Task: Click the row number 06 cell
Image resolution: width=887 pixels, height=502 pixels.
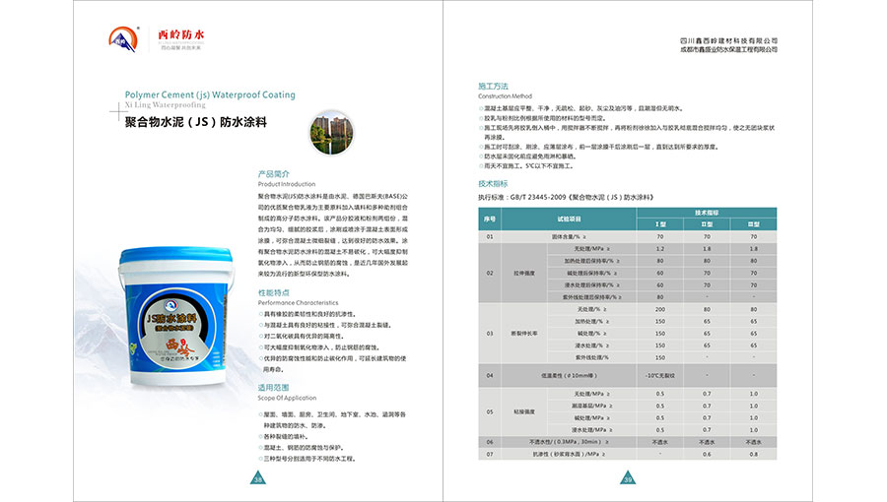Action: [x=490, y=442]
